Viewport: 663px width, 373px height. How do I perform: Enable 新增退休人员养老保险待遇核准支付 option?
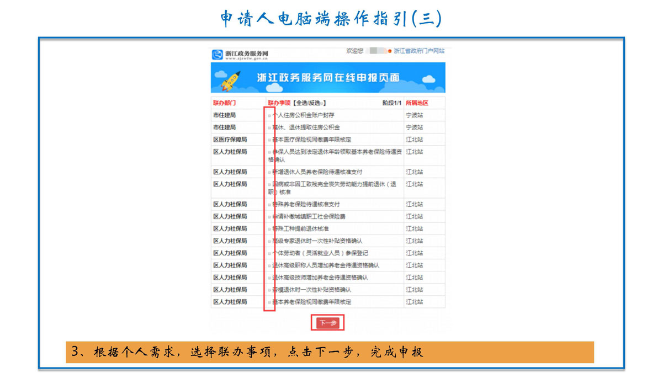270,173
